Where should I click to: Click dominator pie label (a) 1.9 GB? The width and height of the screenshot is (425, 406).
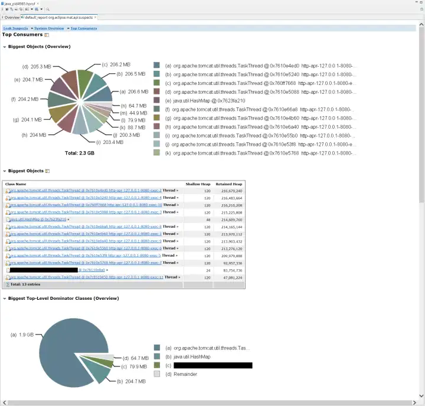coord(22,335)
